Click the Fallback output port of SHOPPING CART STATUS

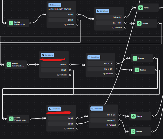77,25
